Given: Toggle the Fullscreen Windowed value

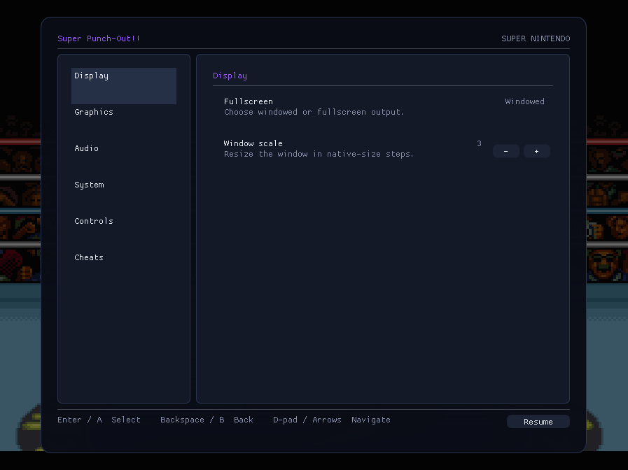Looking at the screenshot, I should pos(524,101).
